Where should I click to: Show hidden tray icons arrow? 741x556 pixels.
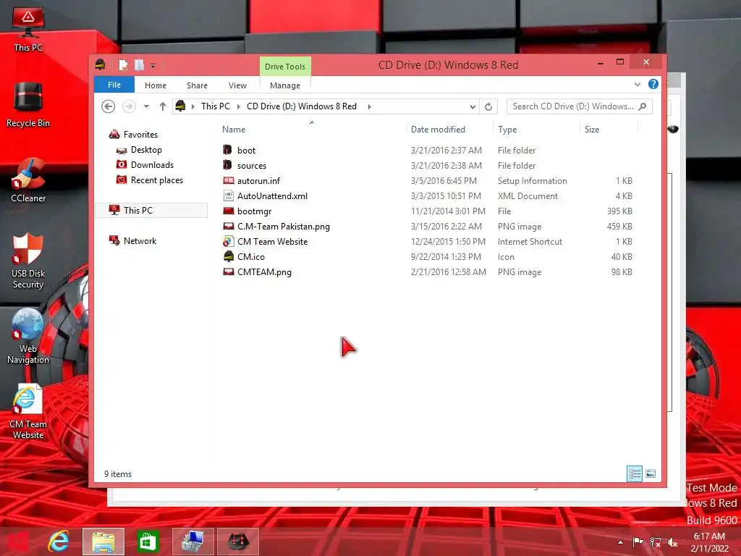[x=620, y=542]
